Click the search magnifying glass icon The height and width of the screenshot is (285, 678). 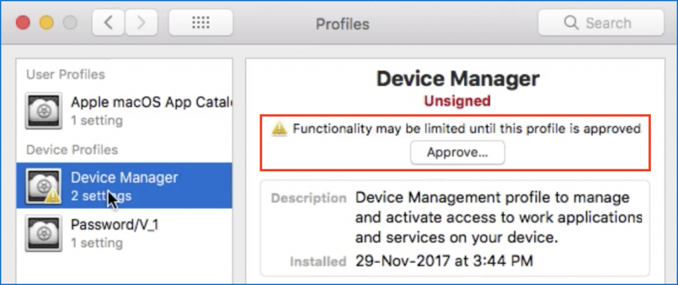[571, 23]
